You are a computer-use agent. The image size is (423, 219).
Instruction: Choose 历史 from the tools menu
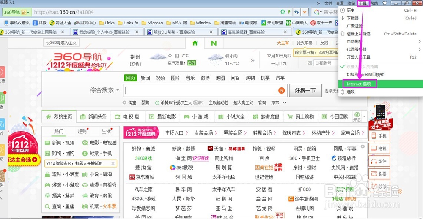pyautogui.click(x=380, y=11)
